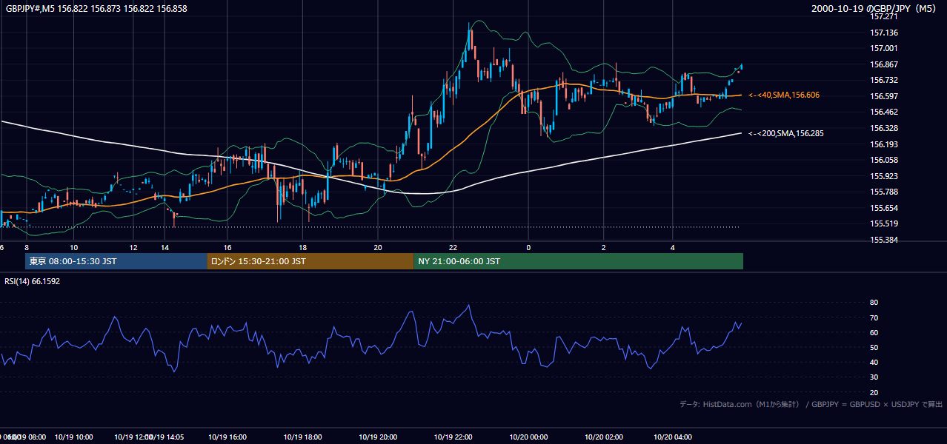Click price axis label 156.193
This screenshot has height=444, width=947.
[884, 144]
